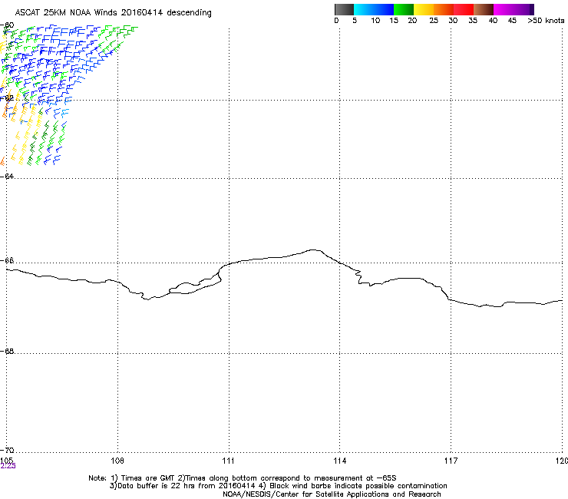Click the longitude label '117'
The image size is (568, 499).
451,461
